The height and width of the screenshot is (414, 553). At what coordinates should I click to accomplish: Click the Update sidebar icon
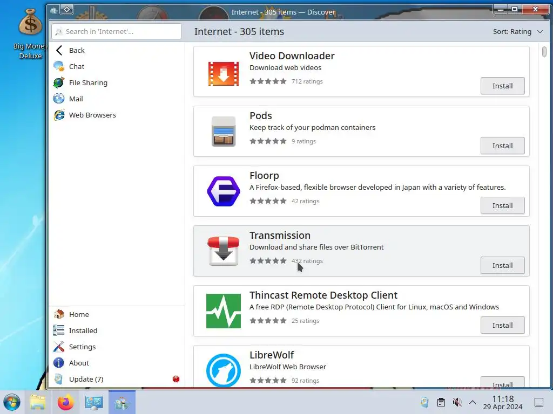59,379
